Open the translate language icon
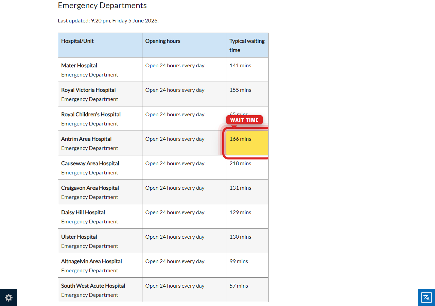 pyautogui.click(x=427, y=297)
